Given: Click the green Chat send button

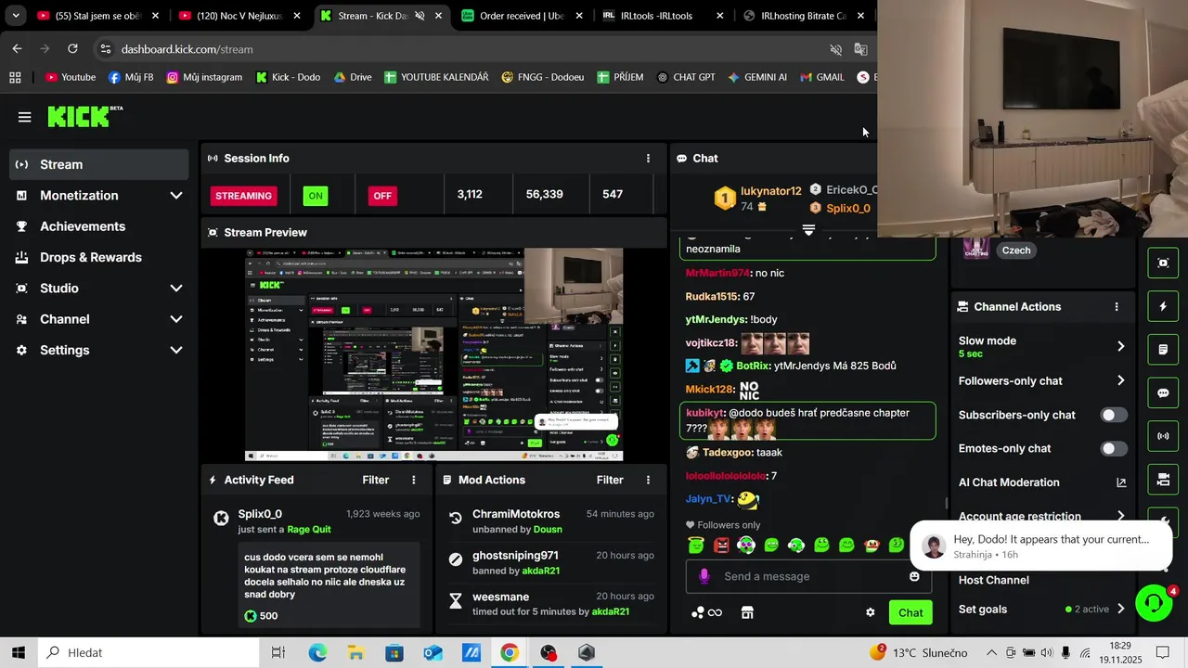Looking at the screenshot, I should [x=910, y=612].
